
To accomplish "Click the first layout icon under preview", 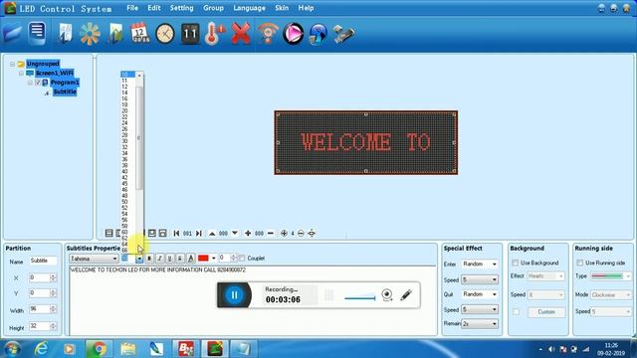I will (x=108, y=233).
